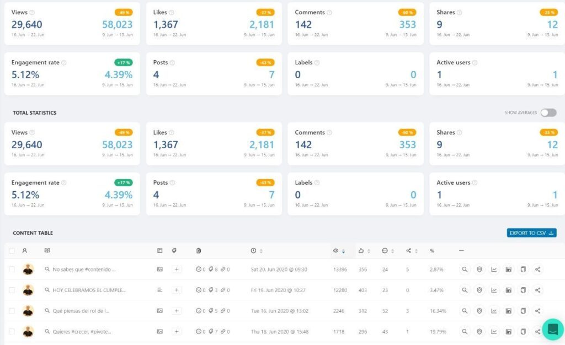Select the checkbox for the 'Qué piensas del rol' post
Image resolution: width=565 pixels, height=345 pixels.
click(x=12, y=311)
